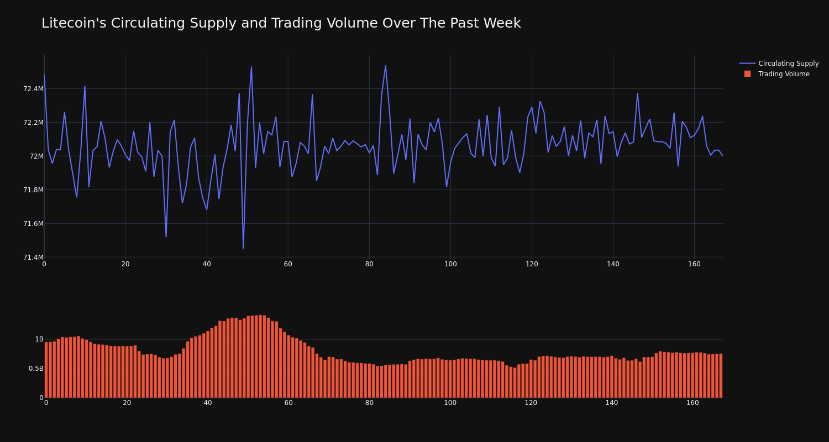Click the 72M label on supply axis
Viewport: 829px width, 442px height.
click(36, 156)
